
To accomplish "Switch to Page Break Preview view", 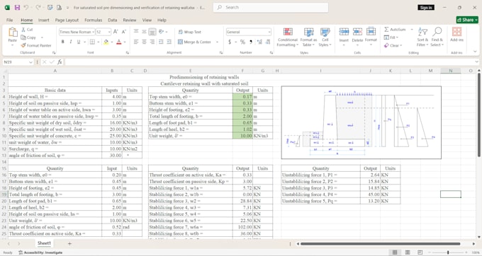I will click(420, 252).
